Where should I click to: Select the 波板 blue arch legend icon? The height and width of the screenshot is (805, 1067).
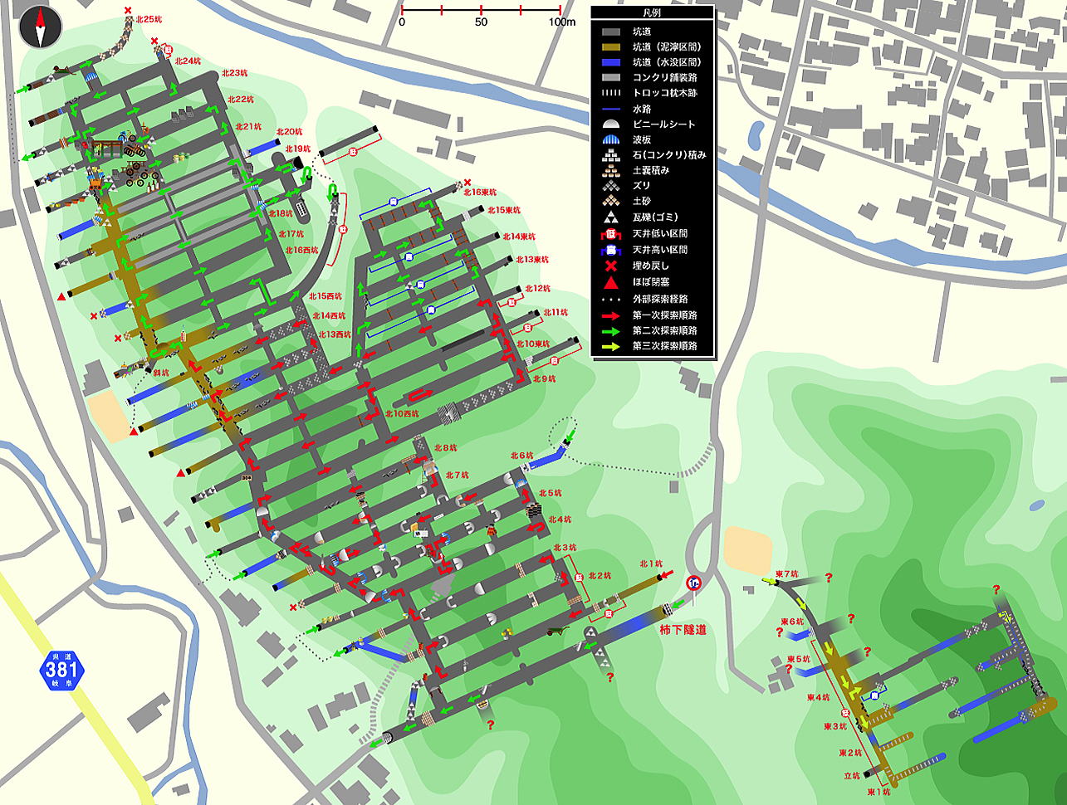(x=610, y=139)
